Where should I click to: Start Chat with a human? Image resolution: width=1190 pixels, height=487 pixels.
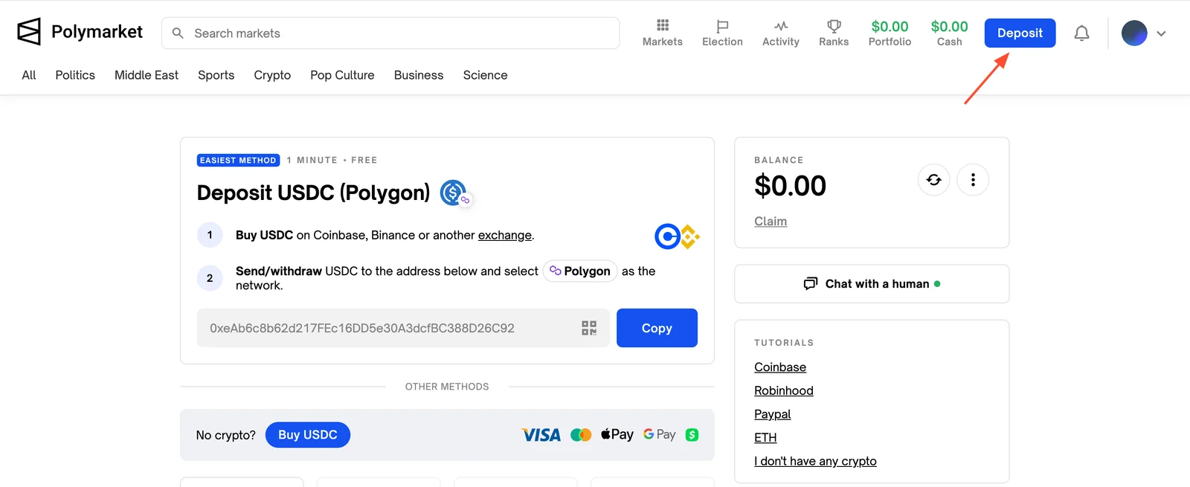coord(872,284)
